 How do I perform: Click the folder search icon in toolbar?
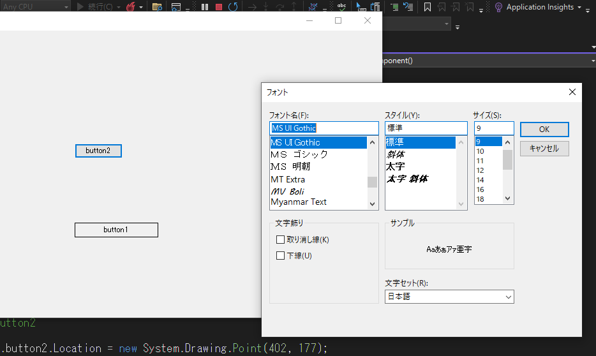click(157, 7)
